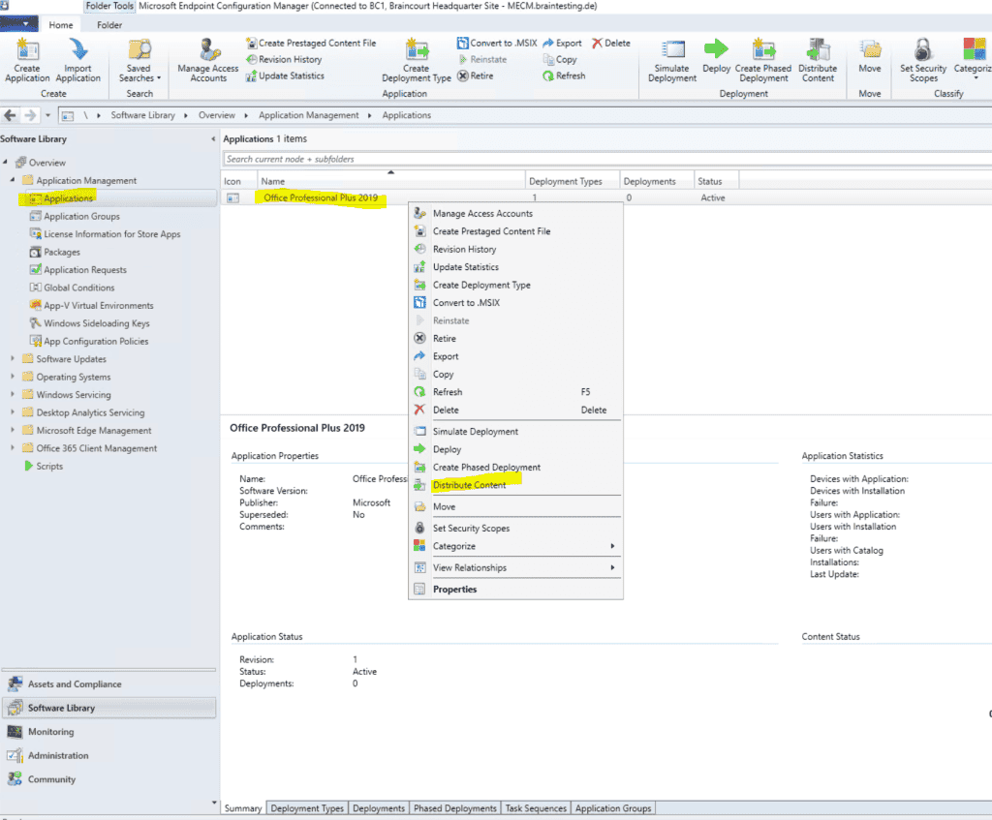Click the Create Application icon

(x=26, y=58)
